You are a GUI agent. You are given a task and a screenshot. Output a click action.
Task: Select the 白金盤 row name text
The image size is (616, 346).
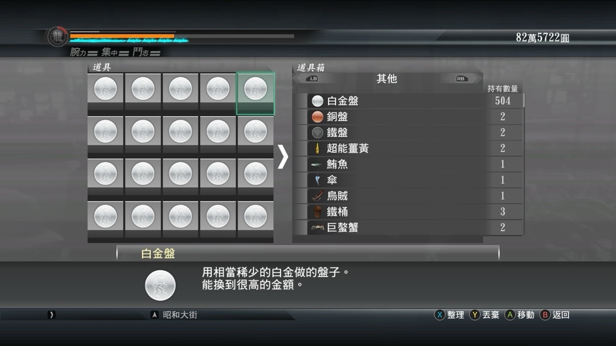343,101
